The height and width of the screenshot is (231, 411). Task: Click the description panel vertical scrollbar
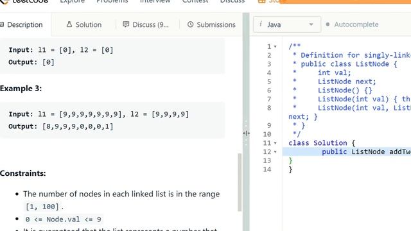coord(240,182)
